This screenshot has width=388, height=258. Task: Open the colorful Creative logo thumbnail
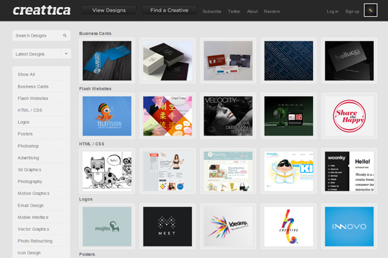pos(289,226)
